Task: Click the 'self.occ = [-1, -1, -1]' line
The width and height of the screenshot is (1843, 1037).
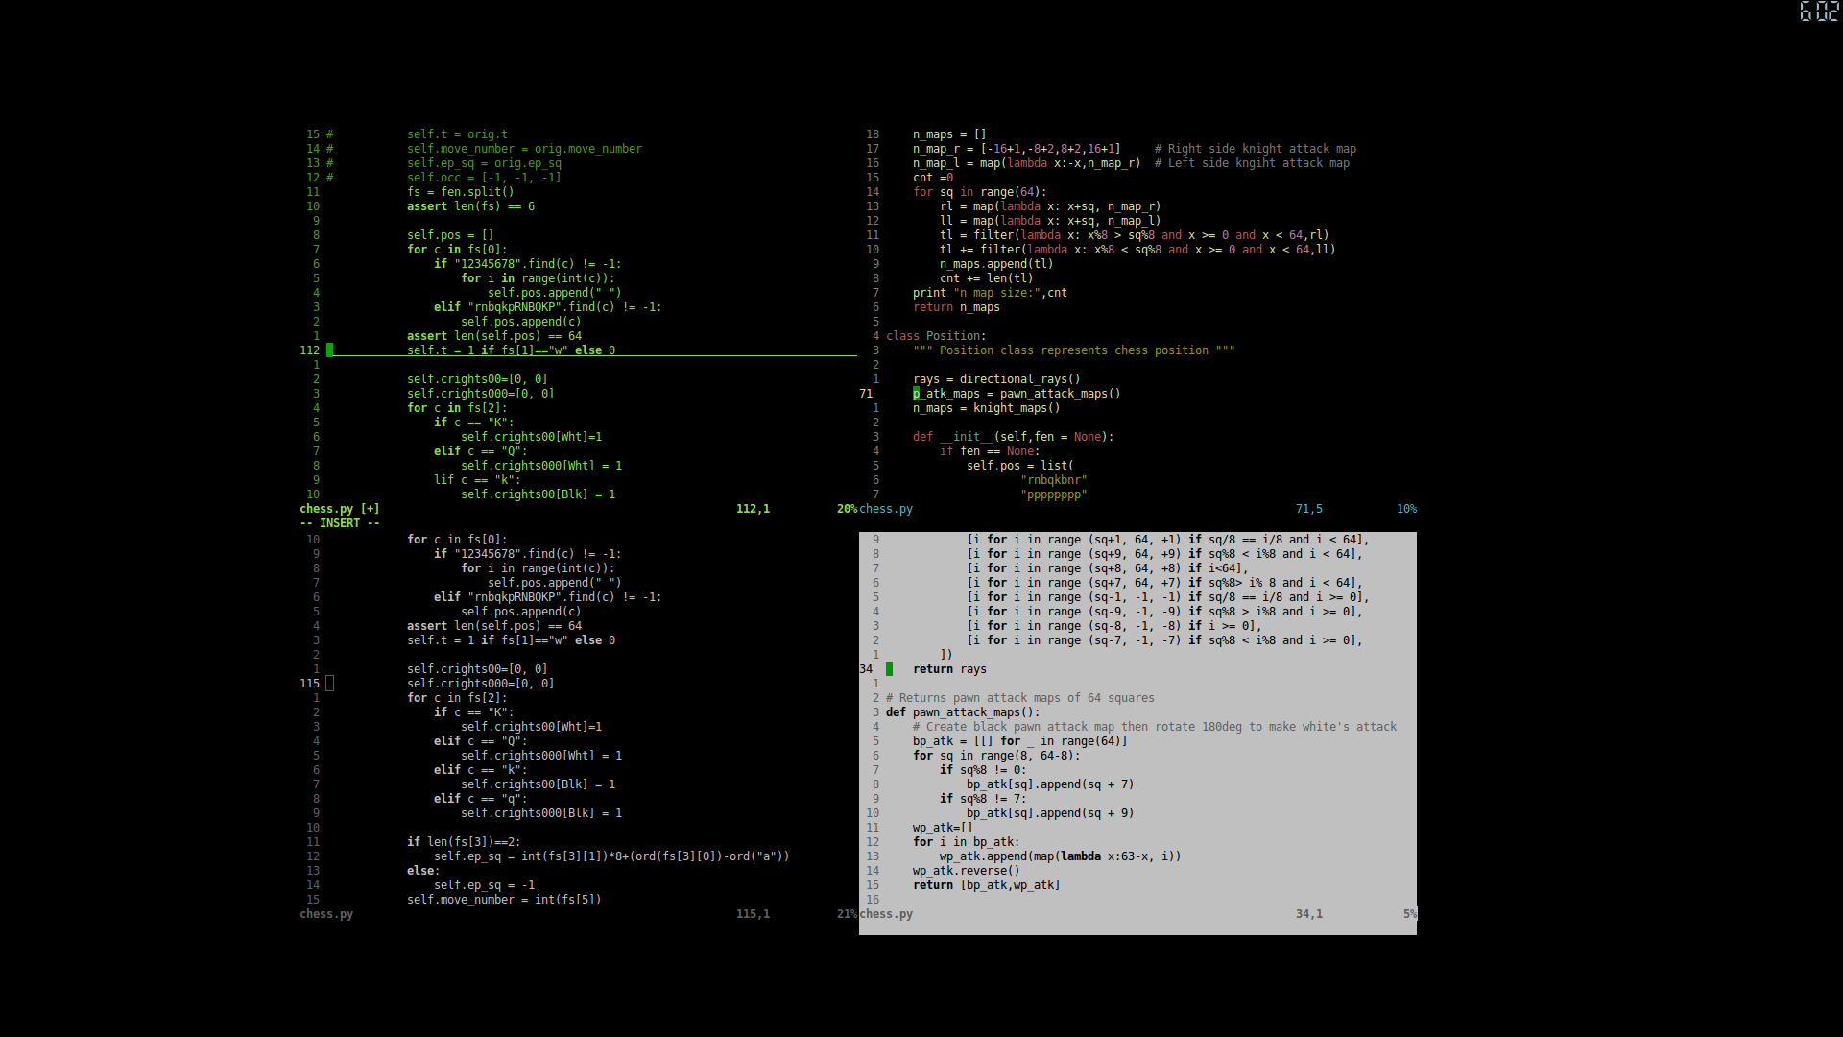Action: click(x=484, y=178)
